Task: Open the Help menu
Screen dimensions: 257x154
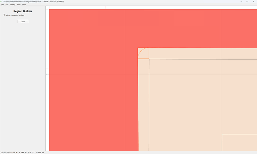Action: click(x=24, y=4)
